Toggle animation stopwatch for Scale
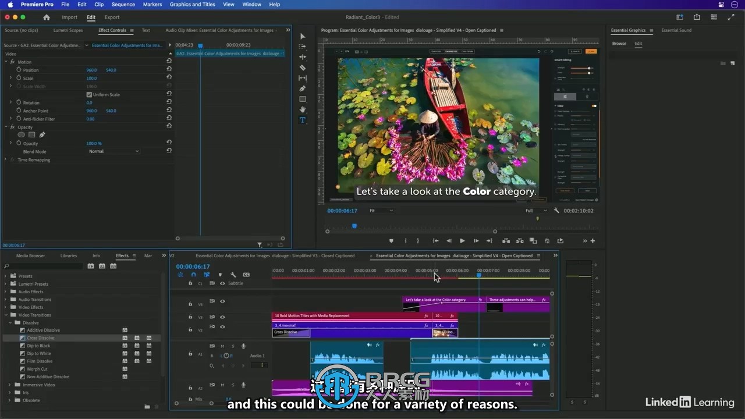The width and height of the screenshot is (745, 419). tap(19, 78)
